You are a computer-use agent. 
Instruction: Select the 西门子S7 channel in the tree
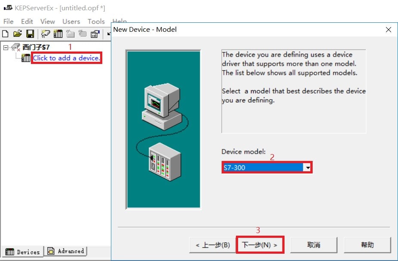pyautogui.click(x=36, y=47)
